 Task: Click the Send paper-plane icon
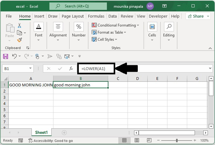50,56
